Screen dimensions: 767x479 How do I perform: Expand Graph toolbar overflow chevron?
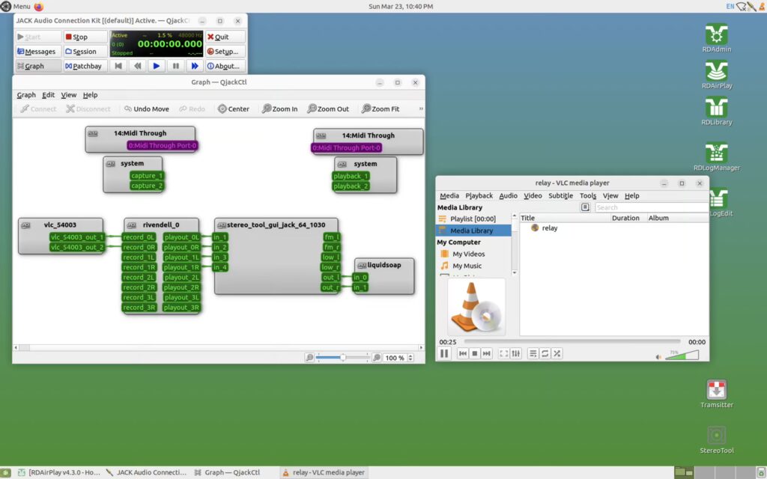[421, 109]
